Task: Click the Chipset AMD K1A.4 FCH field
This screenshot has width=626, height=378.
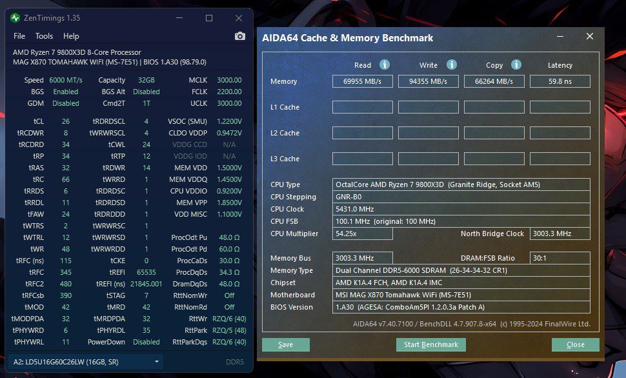Action: click(x=461, y=283)
